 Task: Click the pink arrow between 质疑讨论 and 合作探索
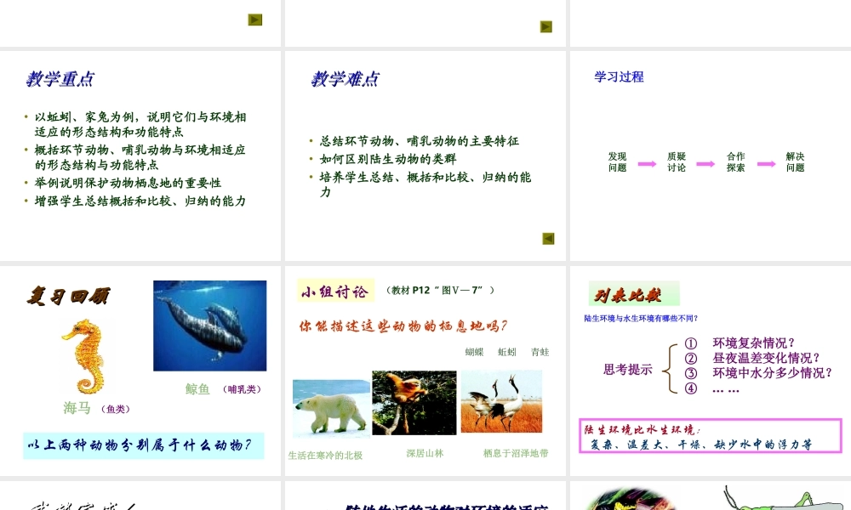coord(705,164)
